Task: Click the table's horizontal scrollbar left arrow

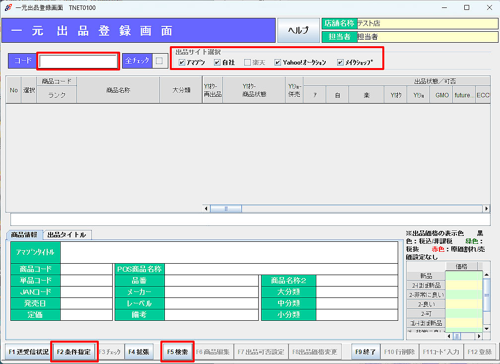Action: 207,209
